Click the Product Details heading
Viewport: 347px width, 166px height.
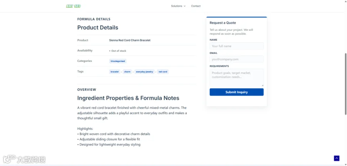pos(98,28)
